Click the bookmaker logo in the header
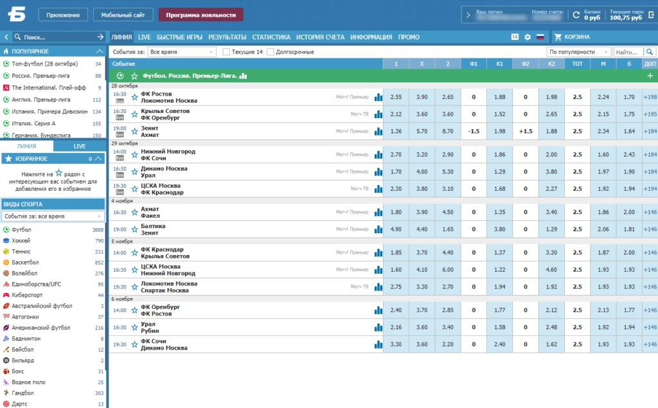The width and height of the screenshot is (658, 408). pos(17,14)
